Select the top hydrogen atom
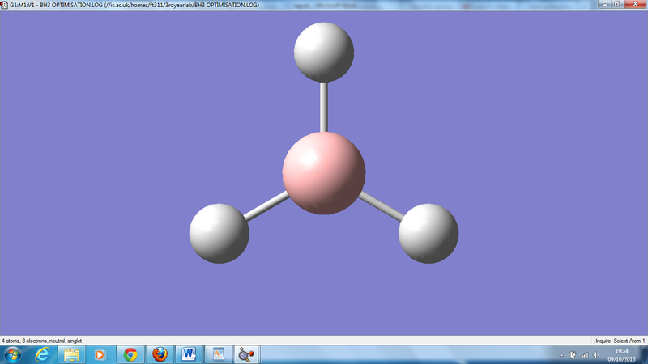Image resolution: width=648 pixels, height=364 pixels. point(323,53)
